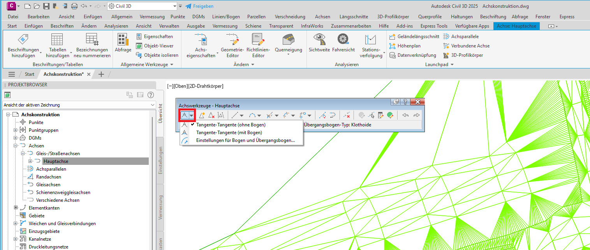The image size is (590, 250).
Task: Click the Plot printer icon in quick access toolbar
Action: (x=74, y=6)
